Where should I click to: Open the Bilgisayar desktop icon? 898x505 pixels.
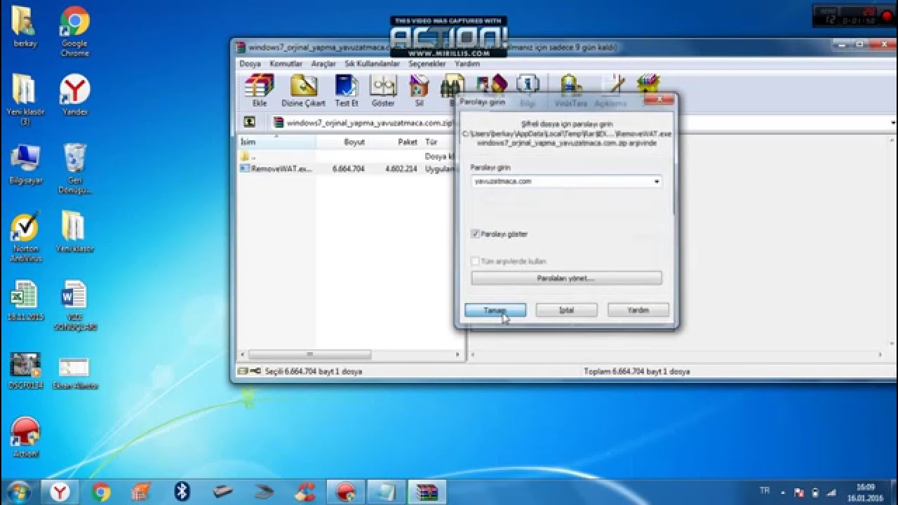pyautogui.click(x=25, y=164)
